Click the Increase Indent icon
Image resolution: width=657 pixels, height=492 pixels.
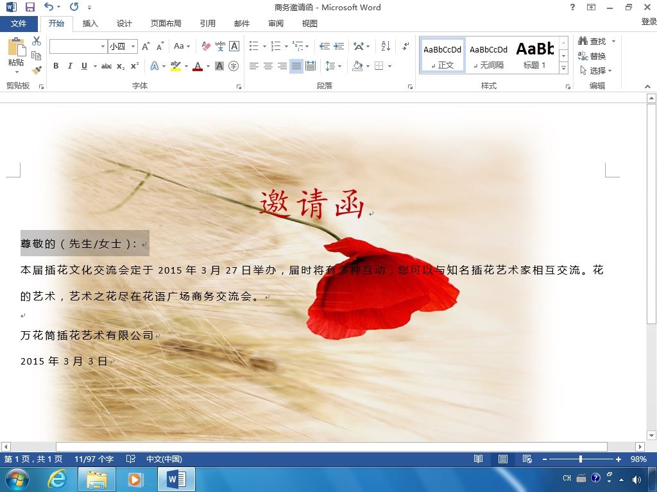[x=339, y=46]
